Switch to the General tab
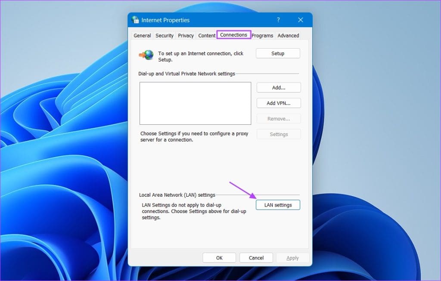Image resolution: width=441 pixels, height=281 pixels. 142,35
